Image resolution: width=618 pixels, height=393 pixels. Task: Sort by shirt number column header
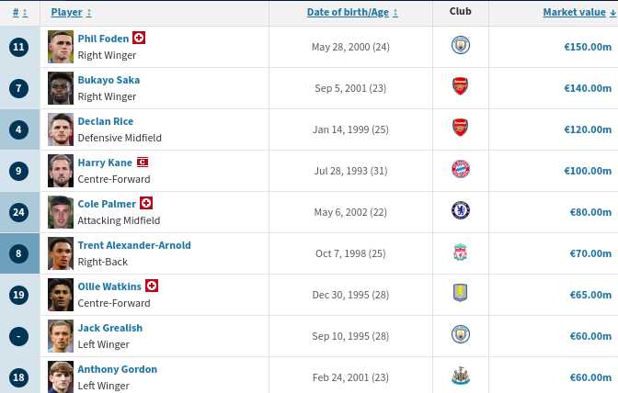(x=17, y=13)
